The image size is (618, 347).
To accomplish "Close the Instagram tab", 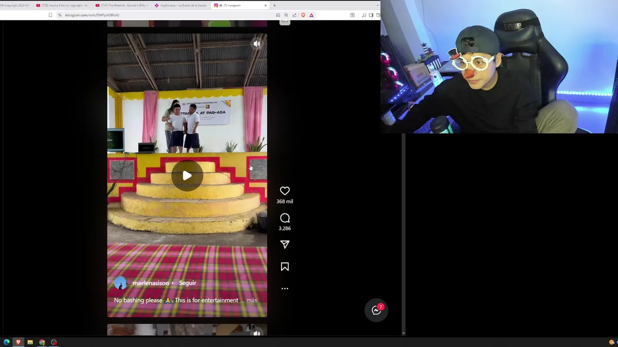I will (266, 5).
